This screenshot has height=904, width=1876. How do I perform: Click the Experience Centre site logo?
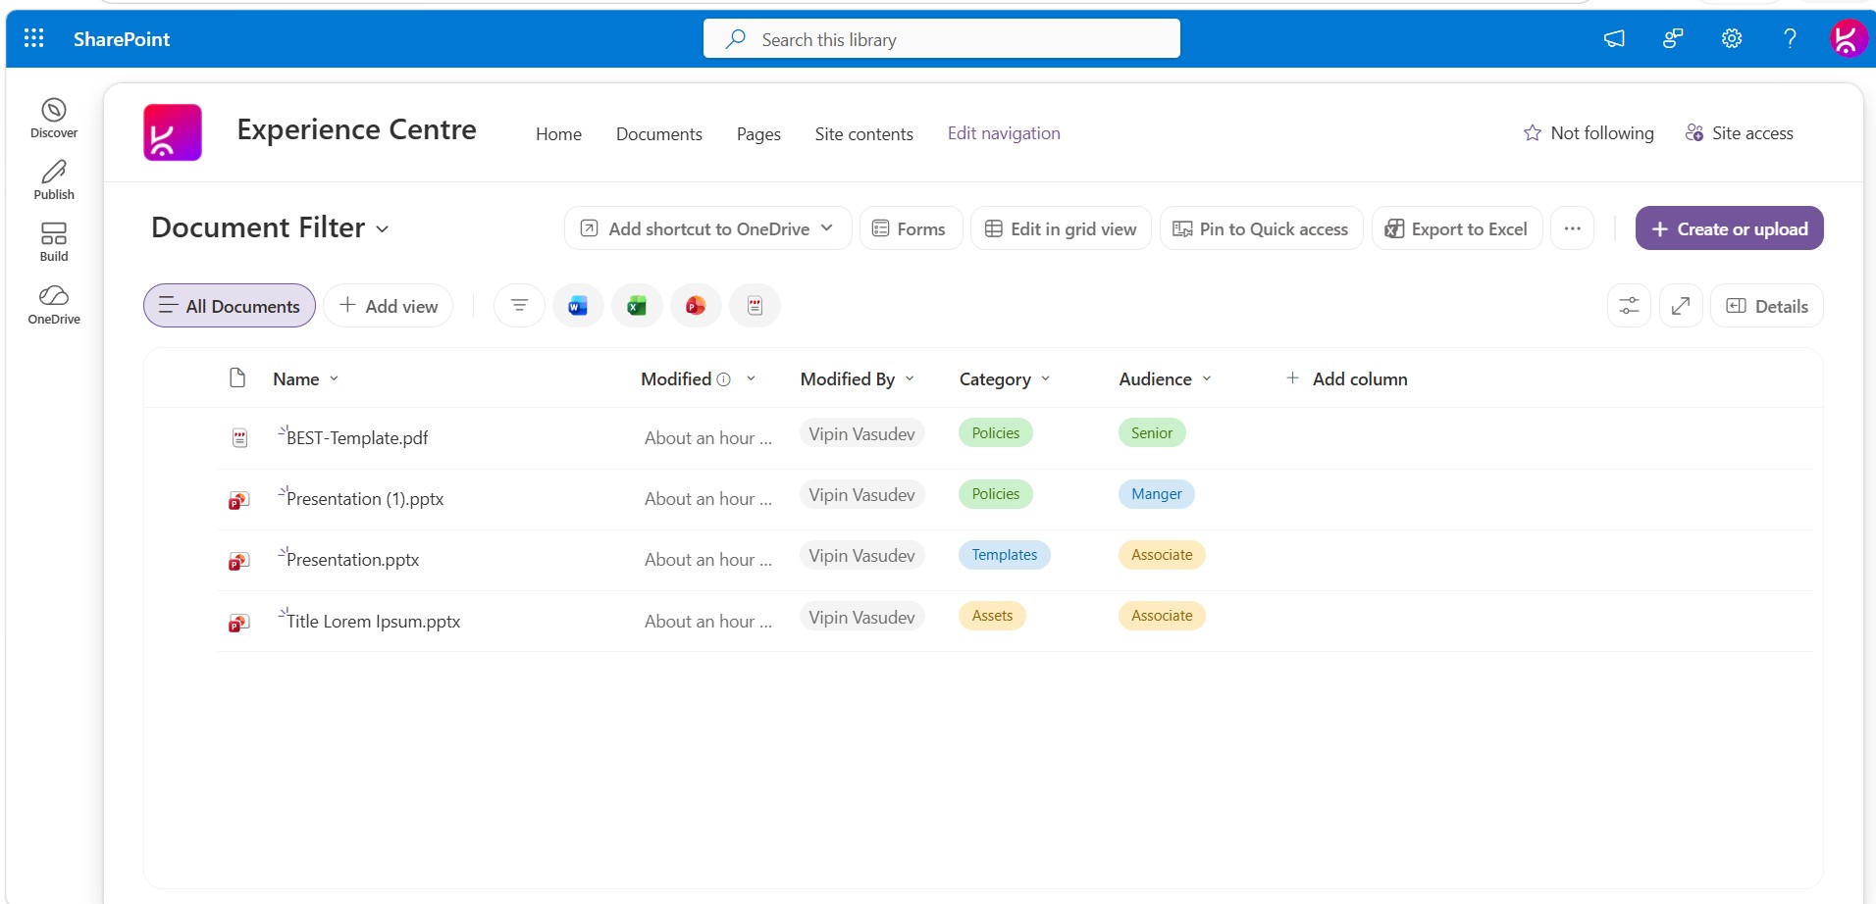pos(173,132)
